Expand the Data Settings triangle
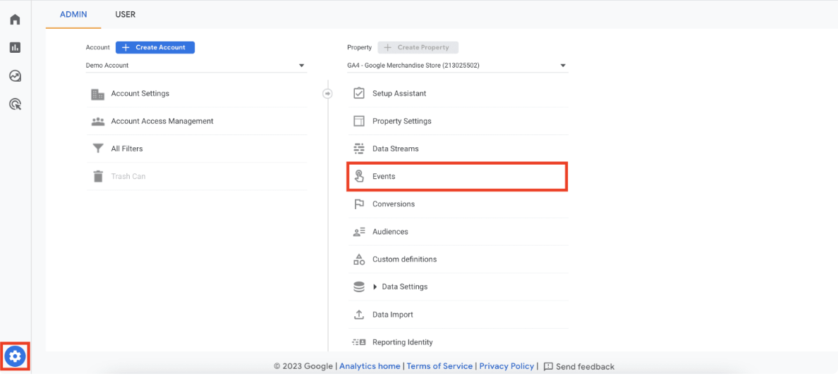The width and height of the screenshot is (838, 376). pyautogui.click(x=375, y=287)
